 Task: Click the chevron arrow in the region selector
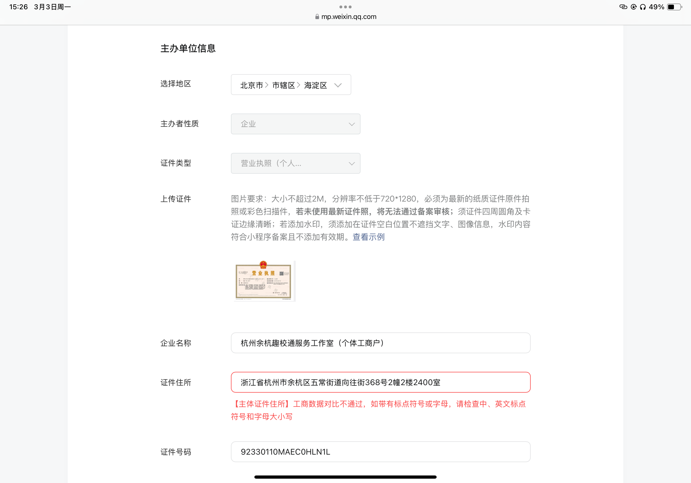pyautogui.click(x=338, y=85)
